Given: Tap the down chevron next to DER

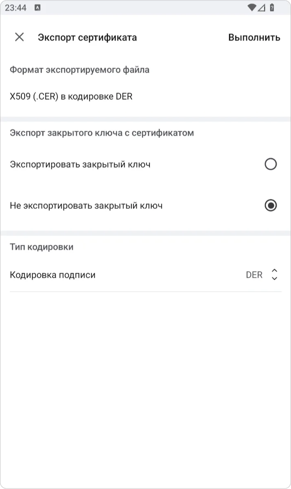Looking at the screenshot, I should (x=274, y=278).
